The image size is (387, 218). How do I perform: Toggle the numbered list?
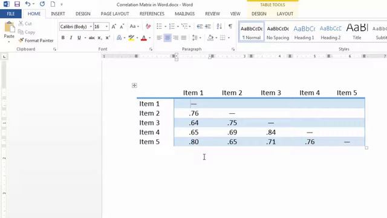click(172, 26)
